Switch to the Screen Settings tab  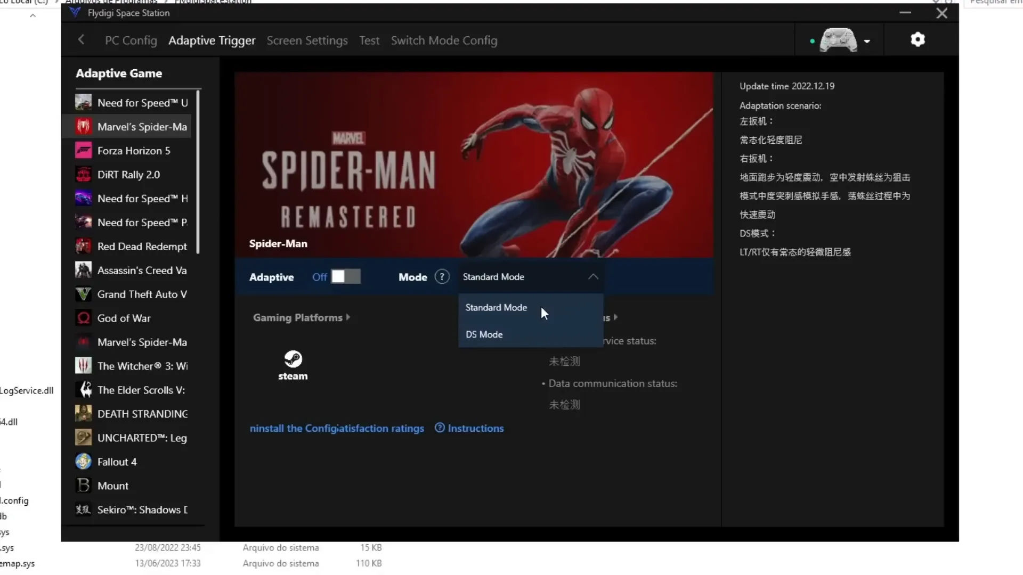(x=307, y=40)
